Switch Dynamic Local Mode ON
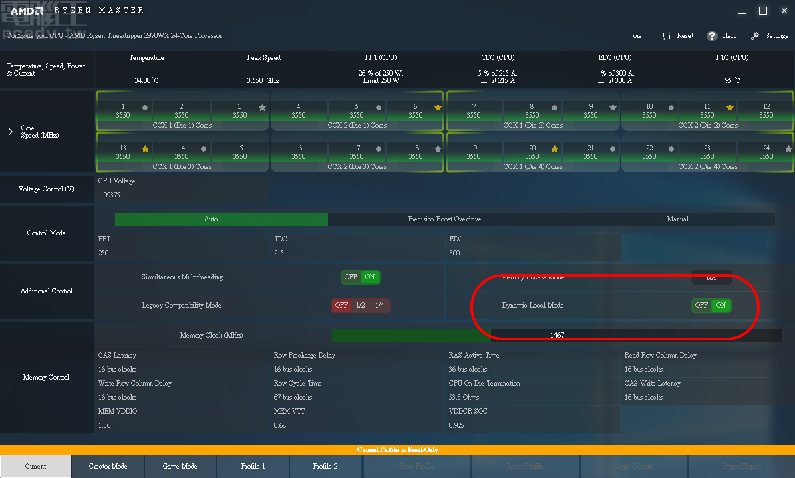Viewport: 795px width, 478px height. 720,305
